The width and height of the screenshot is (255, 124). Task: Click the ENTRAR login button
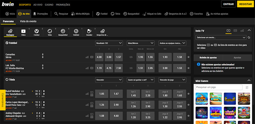coord(229,4)
